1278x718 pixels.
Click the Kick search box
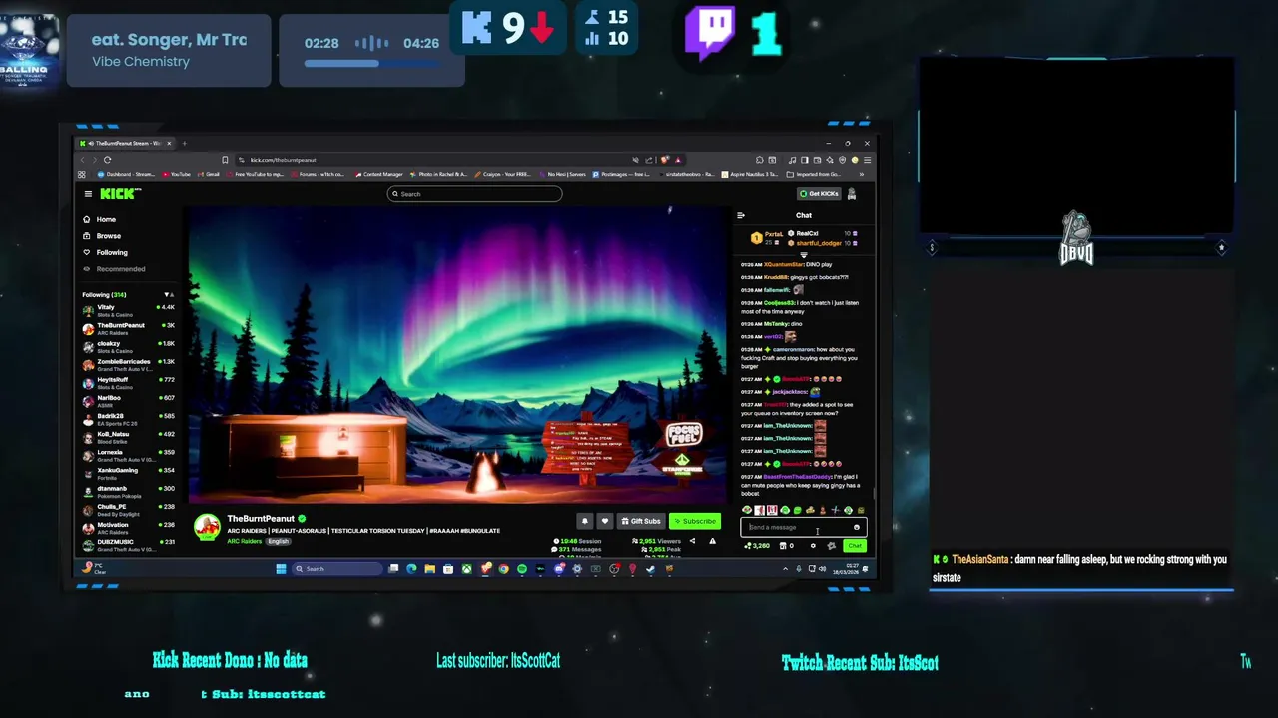(474, 194)
